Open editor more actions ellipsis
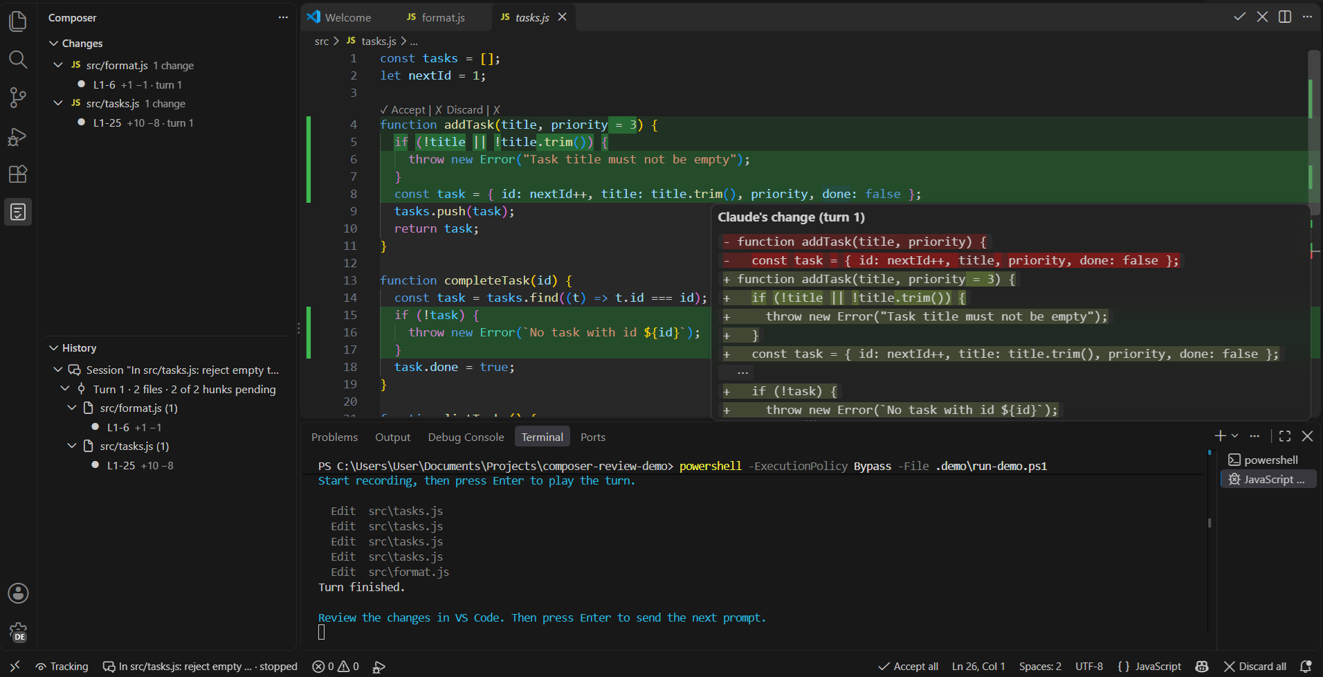The image size is (1323, 677). (x=1307, y=17)
